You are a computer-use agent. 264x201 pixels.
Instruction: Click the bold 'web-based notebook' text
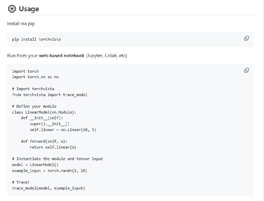[x=61, y=55]
